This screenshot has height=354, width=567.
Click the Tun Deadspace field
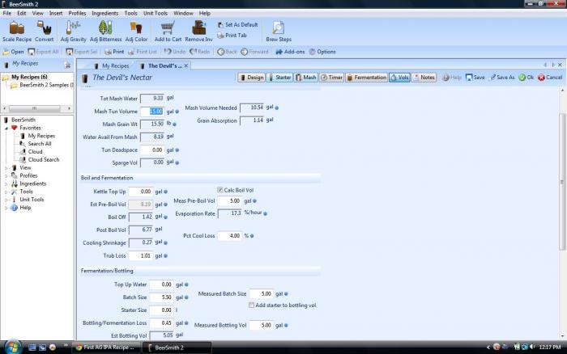point(152,150)
